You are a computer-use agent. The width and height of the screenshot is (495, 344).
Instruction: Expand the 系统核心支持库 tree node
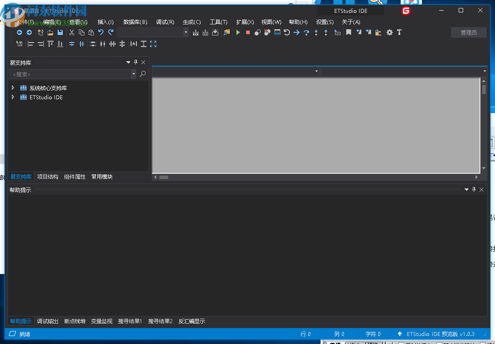coord(13,88)
